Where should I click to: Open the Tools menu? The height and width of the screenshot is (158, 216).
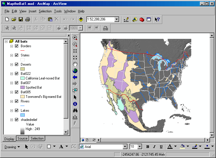coord(58,11)
